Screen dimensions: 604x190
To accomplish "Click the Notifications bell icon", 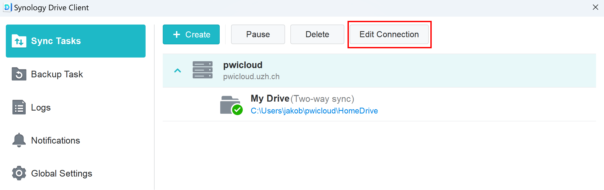I will 19,140.
